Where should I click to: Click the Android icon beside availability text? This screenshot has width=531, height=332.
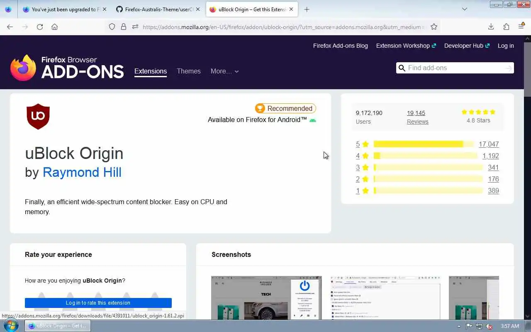point(313,120)
